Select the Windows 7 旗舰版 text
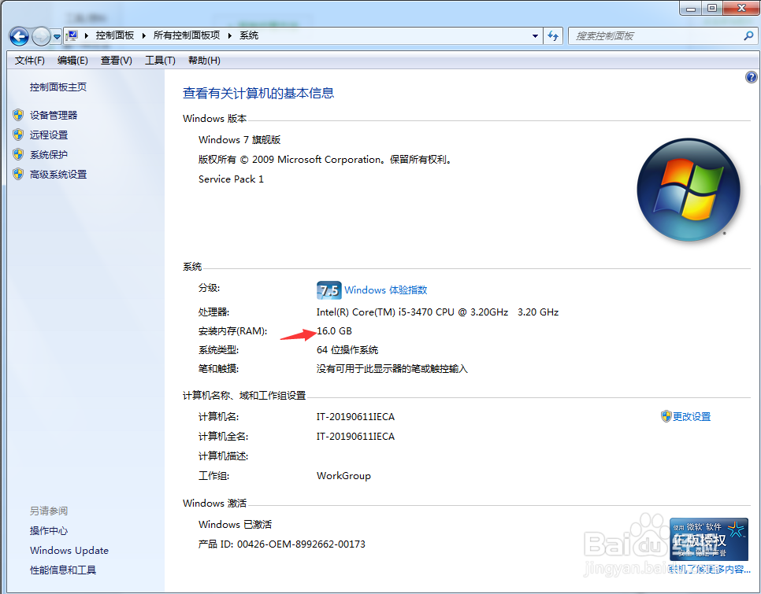The width and height of the screenshot is (761, 594). pos(239,140)
